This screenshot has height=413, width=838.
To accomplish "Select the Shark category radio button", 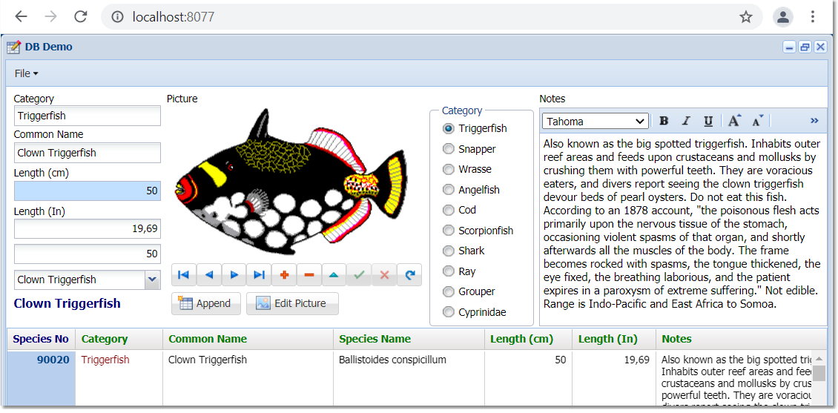I will click(448, 251).
